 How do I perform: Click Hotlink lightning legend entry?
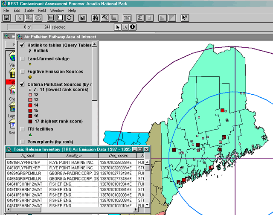(x=38, y=51)
